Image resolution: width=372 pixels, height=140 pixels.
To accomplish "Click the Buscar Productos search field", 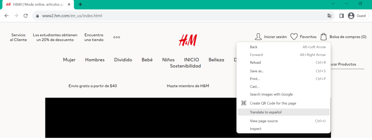I will (x=347, y=64).
